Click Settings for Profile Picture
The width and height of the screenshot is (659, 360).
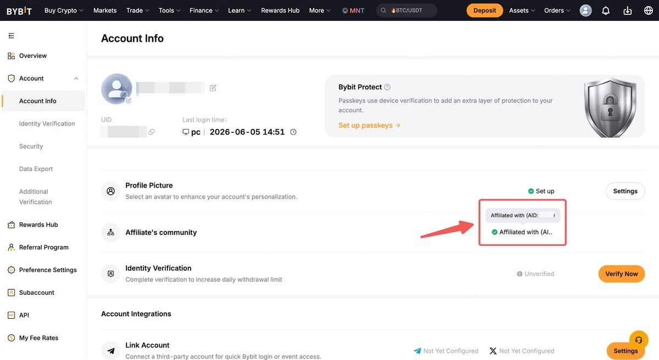click(625, 191)
